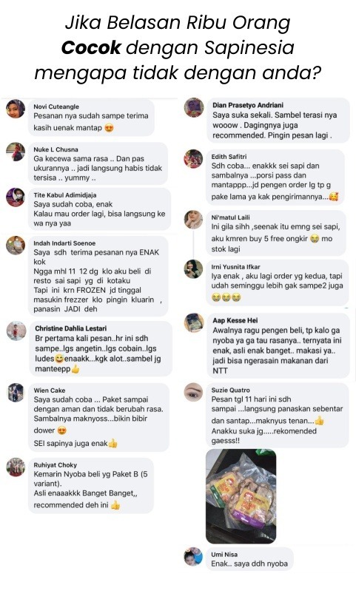Click the name Ruhiyat Choky
Viewport: 356px width, 605px height.
pos(56,465)
